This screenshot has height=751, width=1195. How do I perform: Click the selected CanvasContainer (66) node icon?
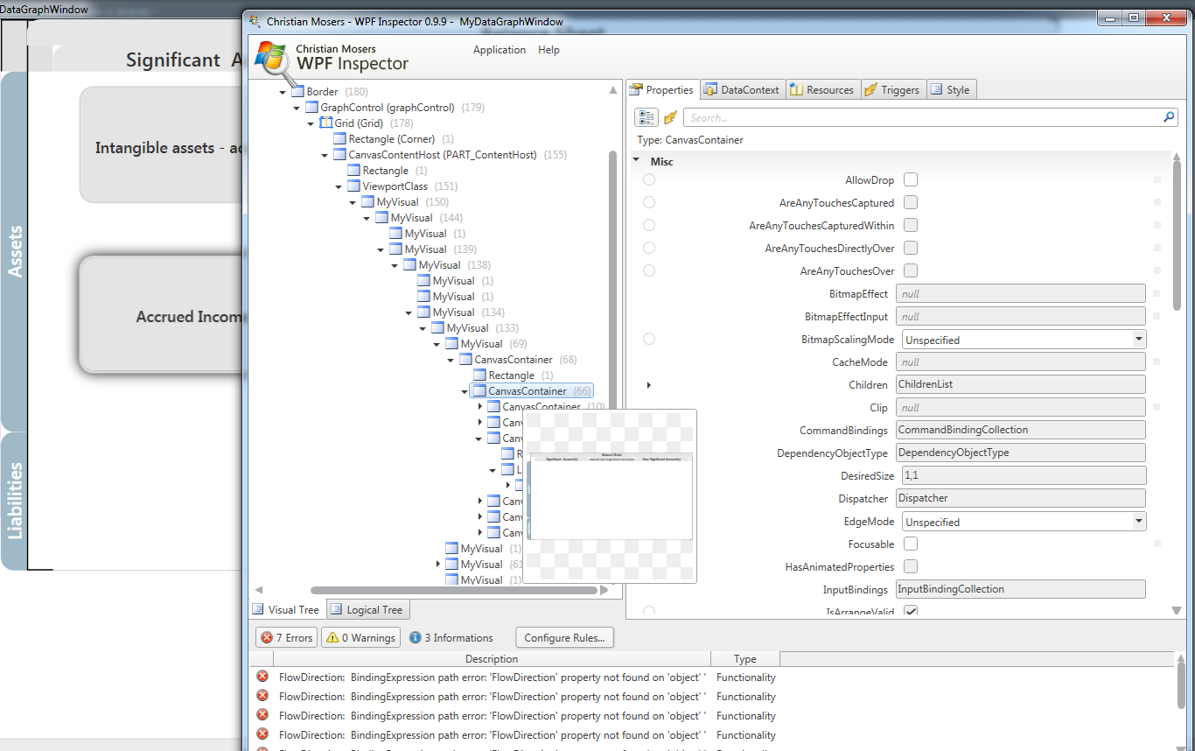pos(479,391)
